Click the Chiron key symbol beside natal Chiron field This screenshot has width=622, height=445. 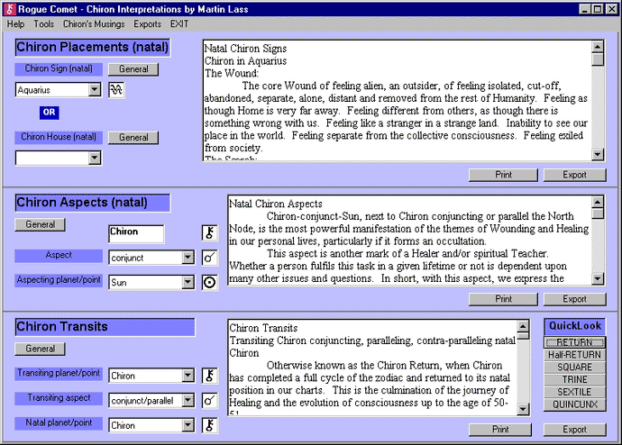click(x=209, y=233)
